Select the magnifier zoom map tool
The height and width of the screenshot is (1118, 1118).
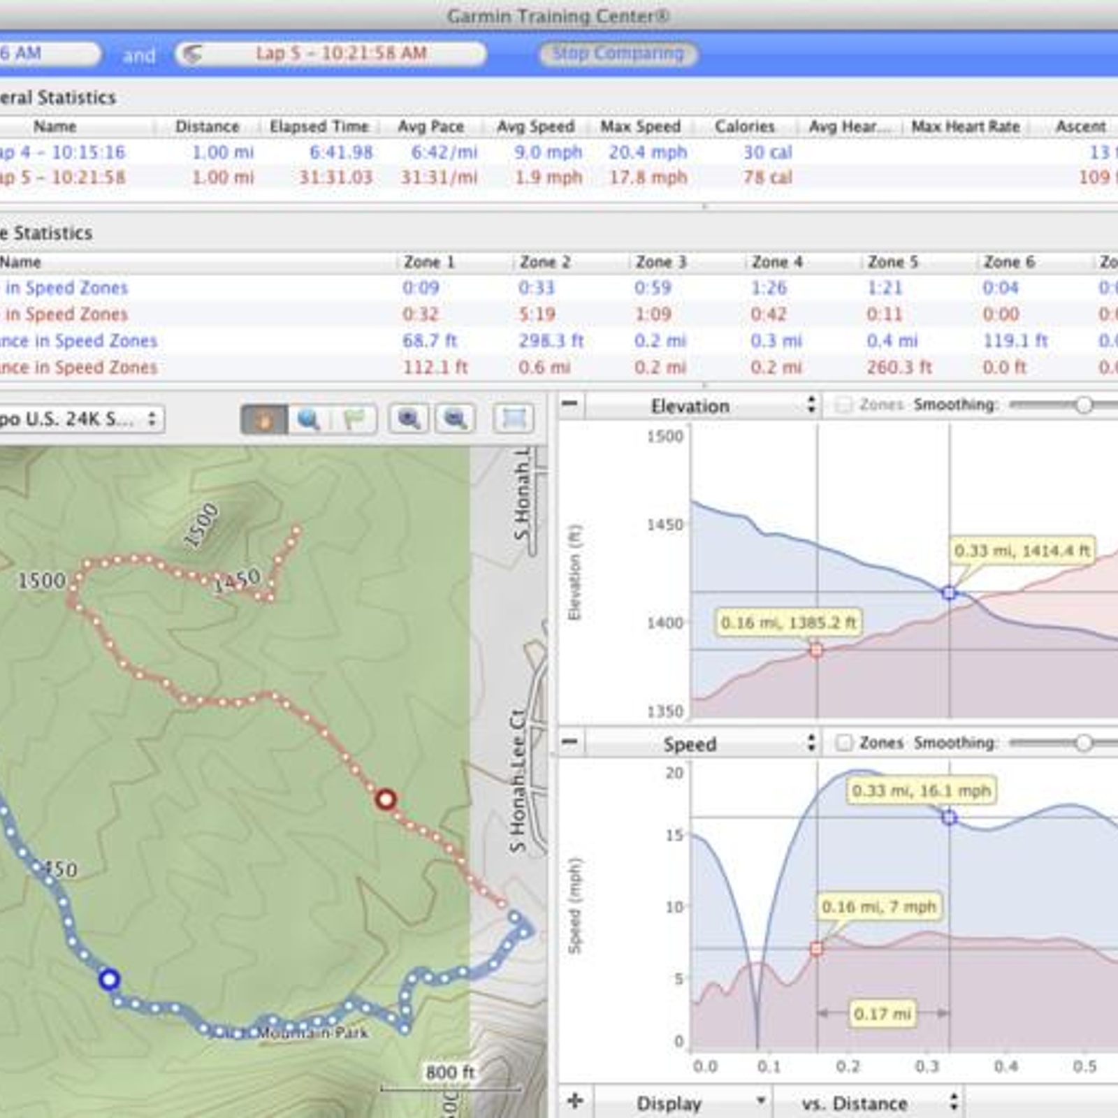[309, 419]
